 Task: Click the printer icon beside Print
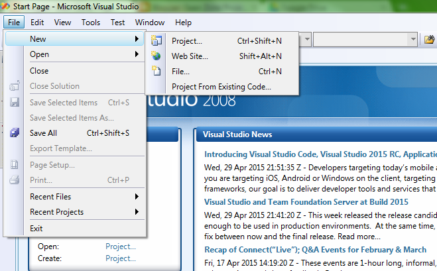15,180
